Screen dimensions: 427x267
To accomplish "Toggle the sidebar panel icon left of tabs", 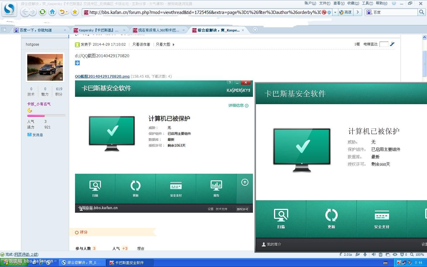I will [x=4, y=29].
